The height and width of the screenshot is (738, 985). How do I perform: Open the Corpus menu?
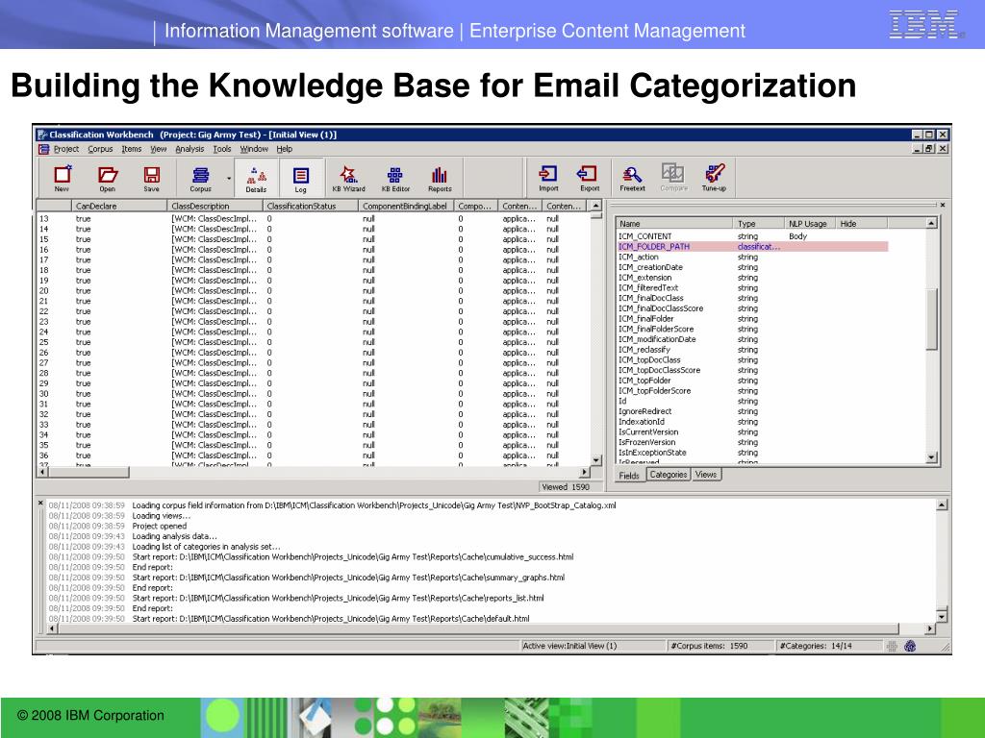100,149
